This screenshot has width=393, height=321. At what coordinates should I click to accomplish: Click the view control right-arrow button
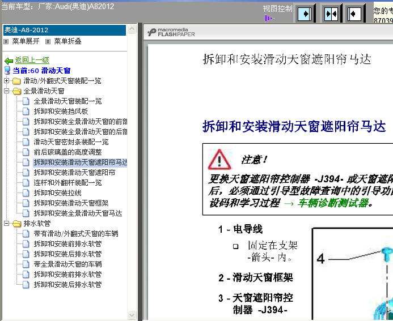click(x=305, y=14)
